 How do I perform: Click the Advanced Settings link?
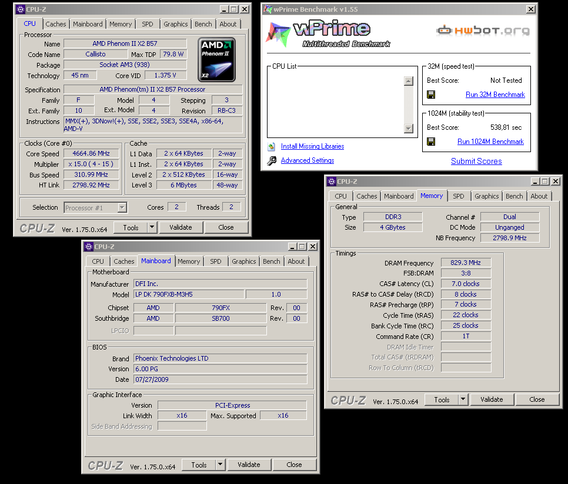pos(308,160)
